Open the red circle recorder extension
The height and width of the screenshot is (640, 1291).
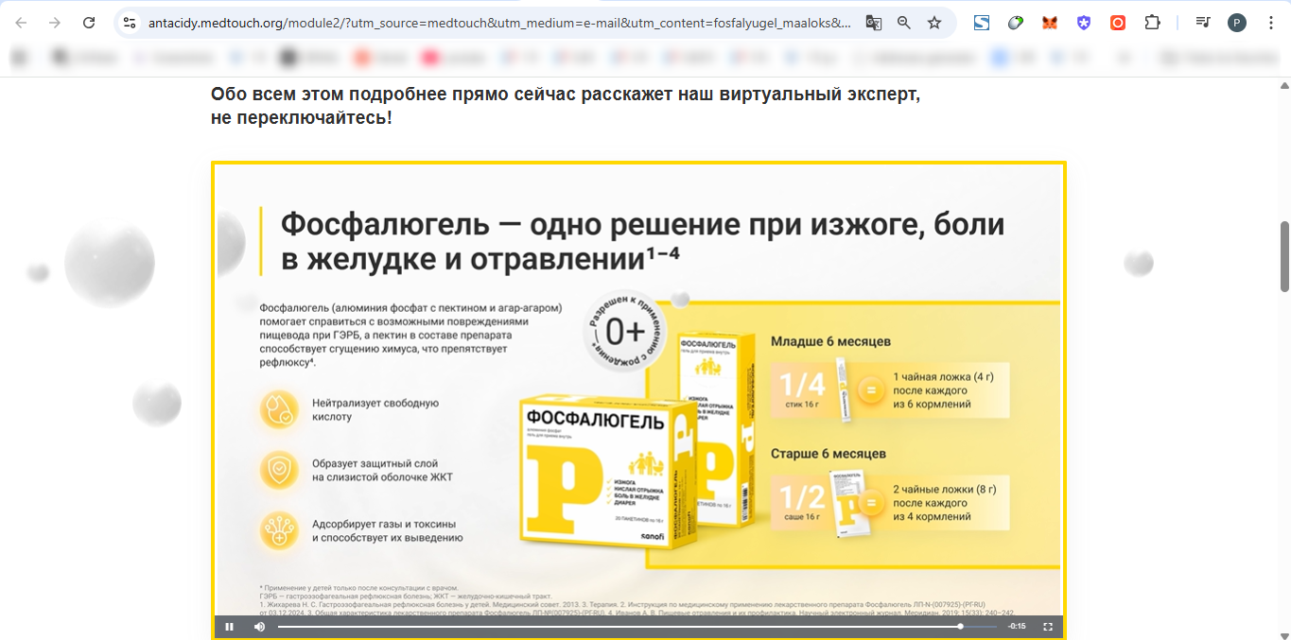1118,23
